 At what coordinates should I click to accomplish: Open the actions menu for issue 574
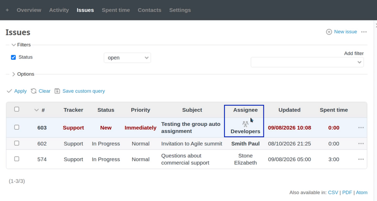361,159
